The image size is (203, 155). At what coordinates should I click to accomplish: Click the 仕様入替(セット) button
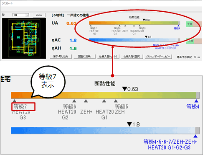(108, 57)
